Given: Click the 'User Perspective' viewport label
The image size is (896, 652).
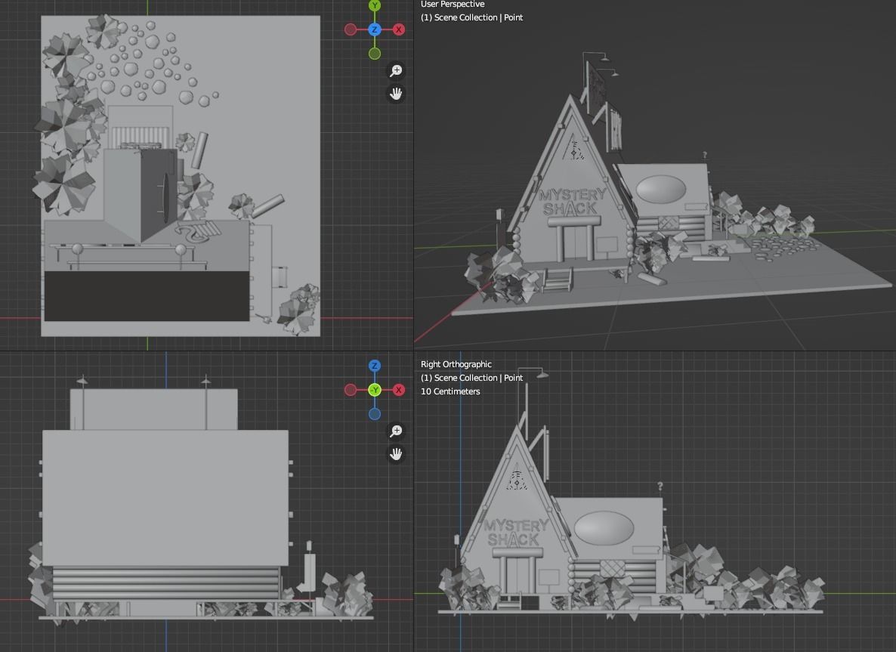Looking at the screenshot, I should [x=453, y=4].
